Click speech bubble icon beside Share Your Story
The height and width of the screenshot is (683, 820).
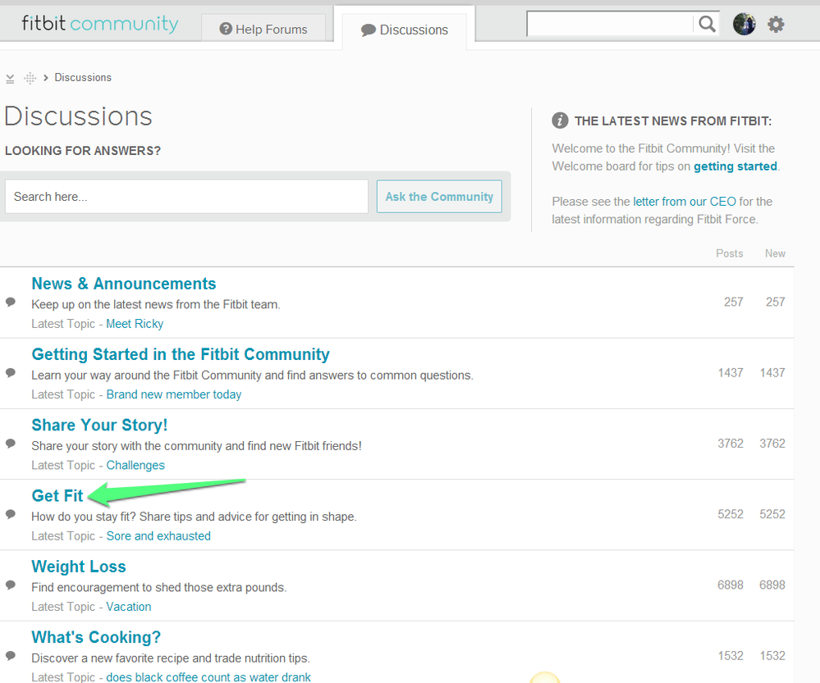coord(11,444)
